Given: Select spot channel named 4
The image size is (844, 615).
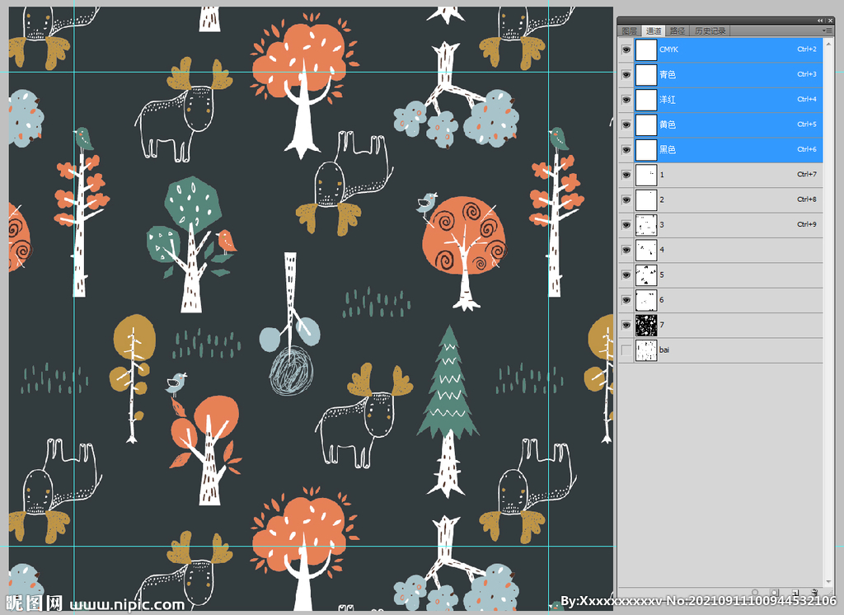Looking at the screenshot, I should [x=729, y=250].
